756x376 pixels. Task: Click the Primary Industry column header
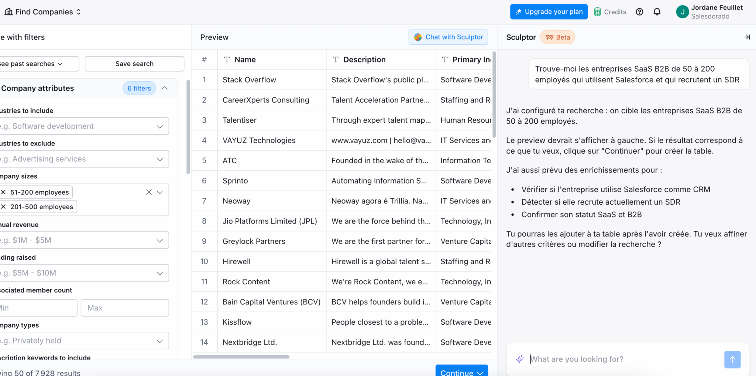pyautogui.click(x=464, y=60)
